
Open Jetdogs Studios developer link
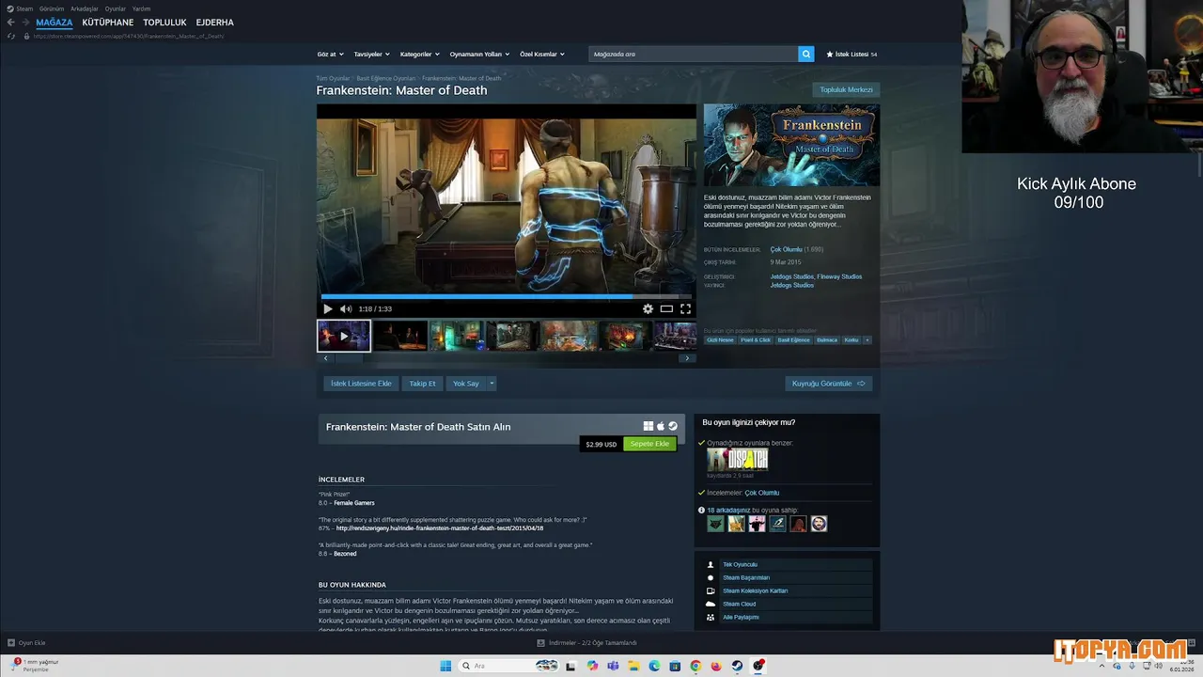(x=792, y=276)
